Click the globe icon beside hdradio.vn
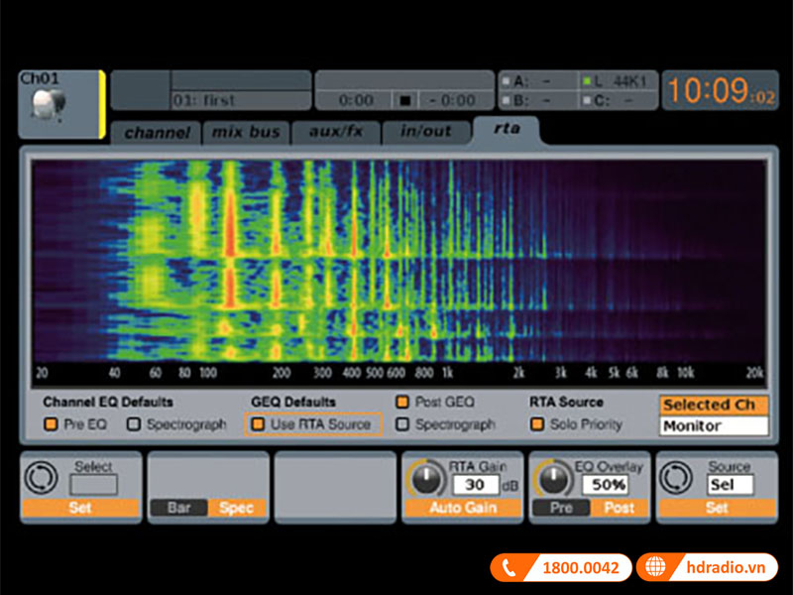 click(653, 568)
